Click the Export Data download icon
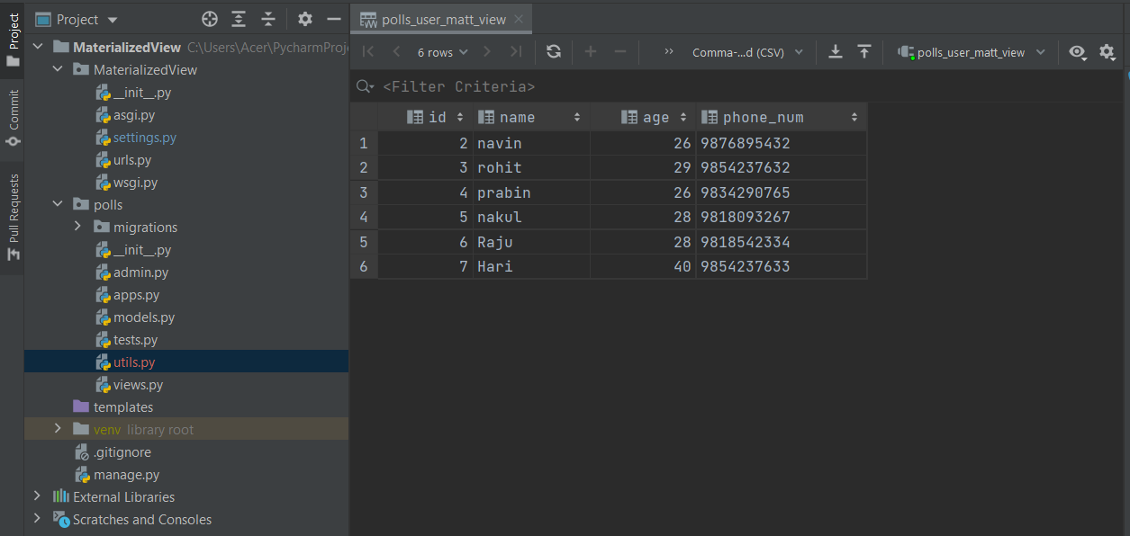The image size is (1130, 536). click(836, 52)
